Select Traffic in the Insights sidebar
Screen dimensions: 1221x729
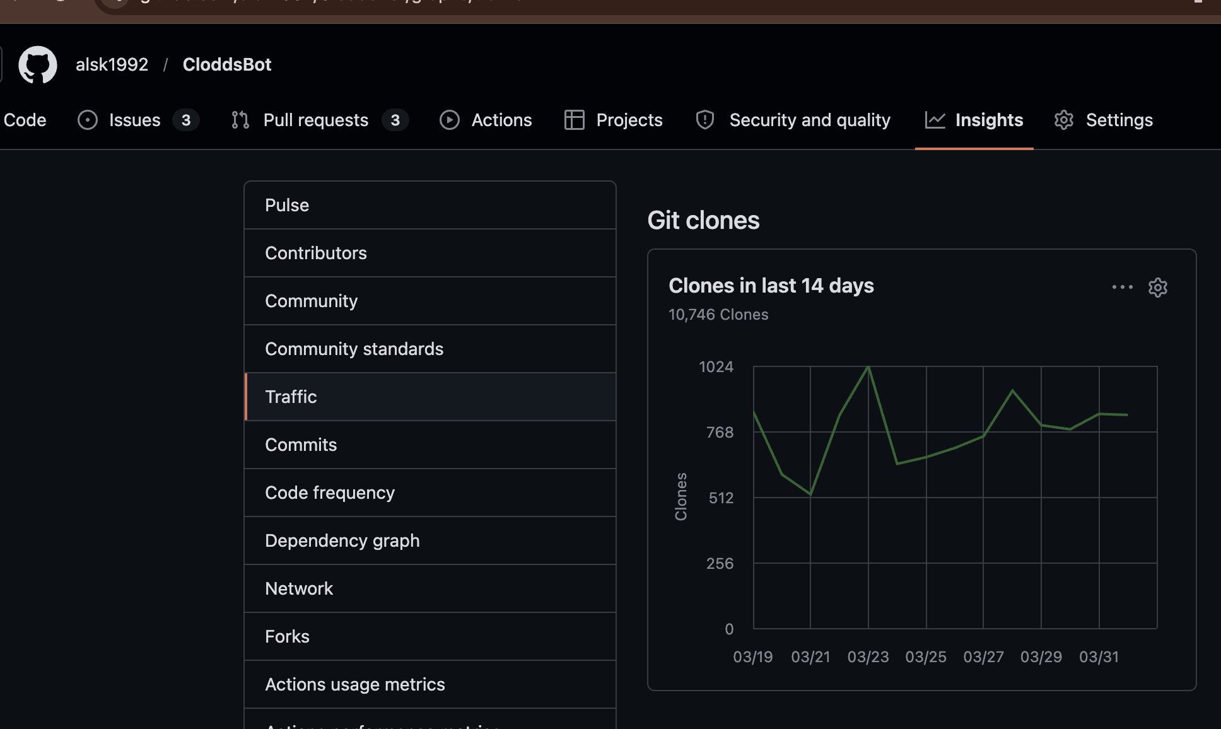click(x=291, y=397)
